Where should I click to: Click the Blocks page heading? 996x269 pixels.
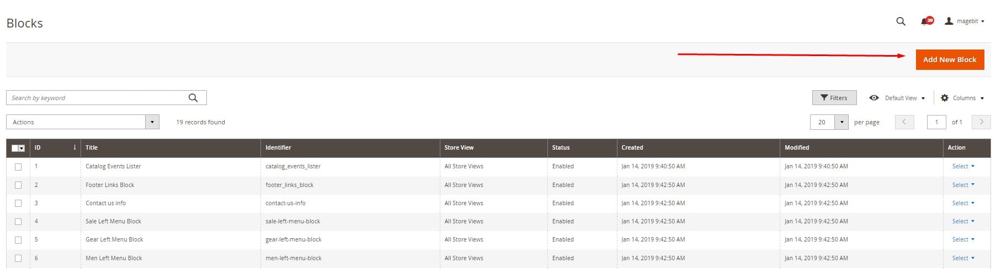click(x=24, y=23)
